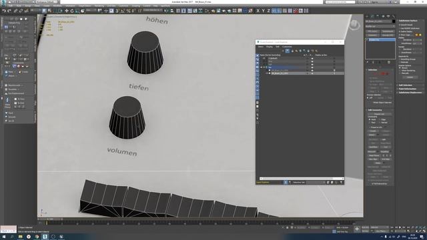Open the Rendering menu in main menu bar
The height and width of the screenshot is (240, 427).
coord(99,6)
